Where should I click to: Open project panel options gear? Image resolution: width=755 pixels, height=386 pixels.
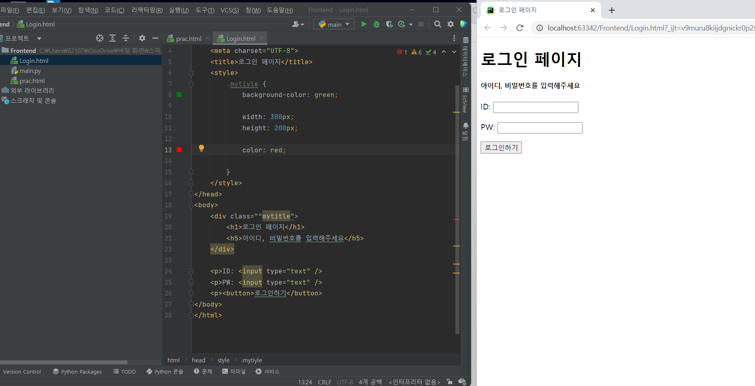[142, 38]
